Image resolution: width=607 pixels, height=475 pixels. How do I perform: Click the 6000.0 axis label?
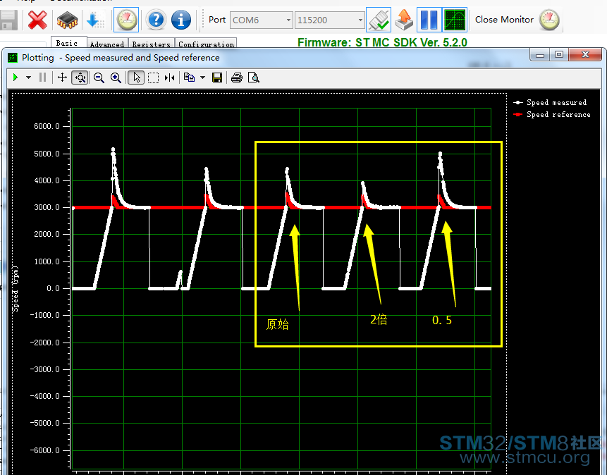[x=47, y=126]
